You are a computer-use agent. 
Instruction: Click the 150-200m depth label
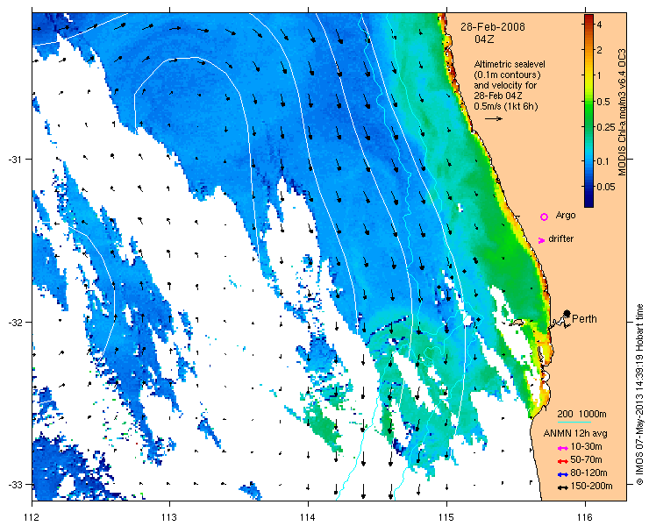[590, 487]
